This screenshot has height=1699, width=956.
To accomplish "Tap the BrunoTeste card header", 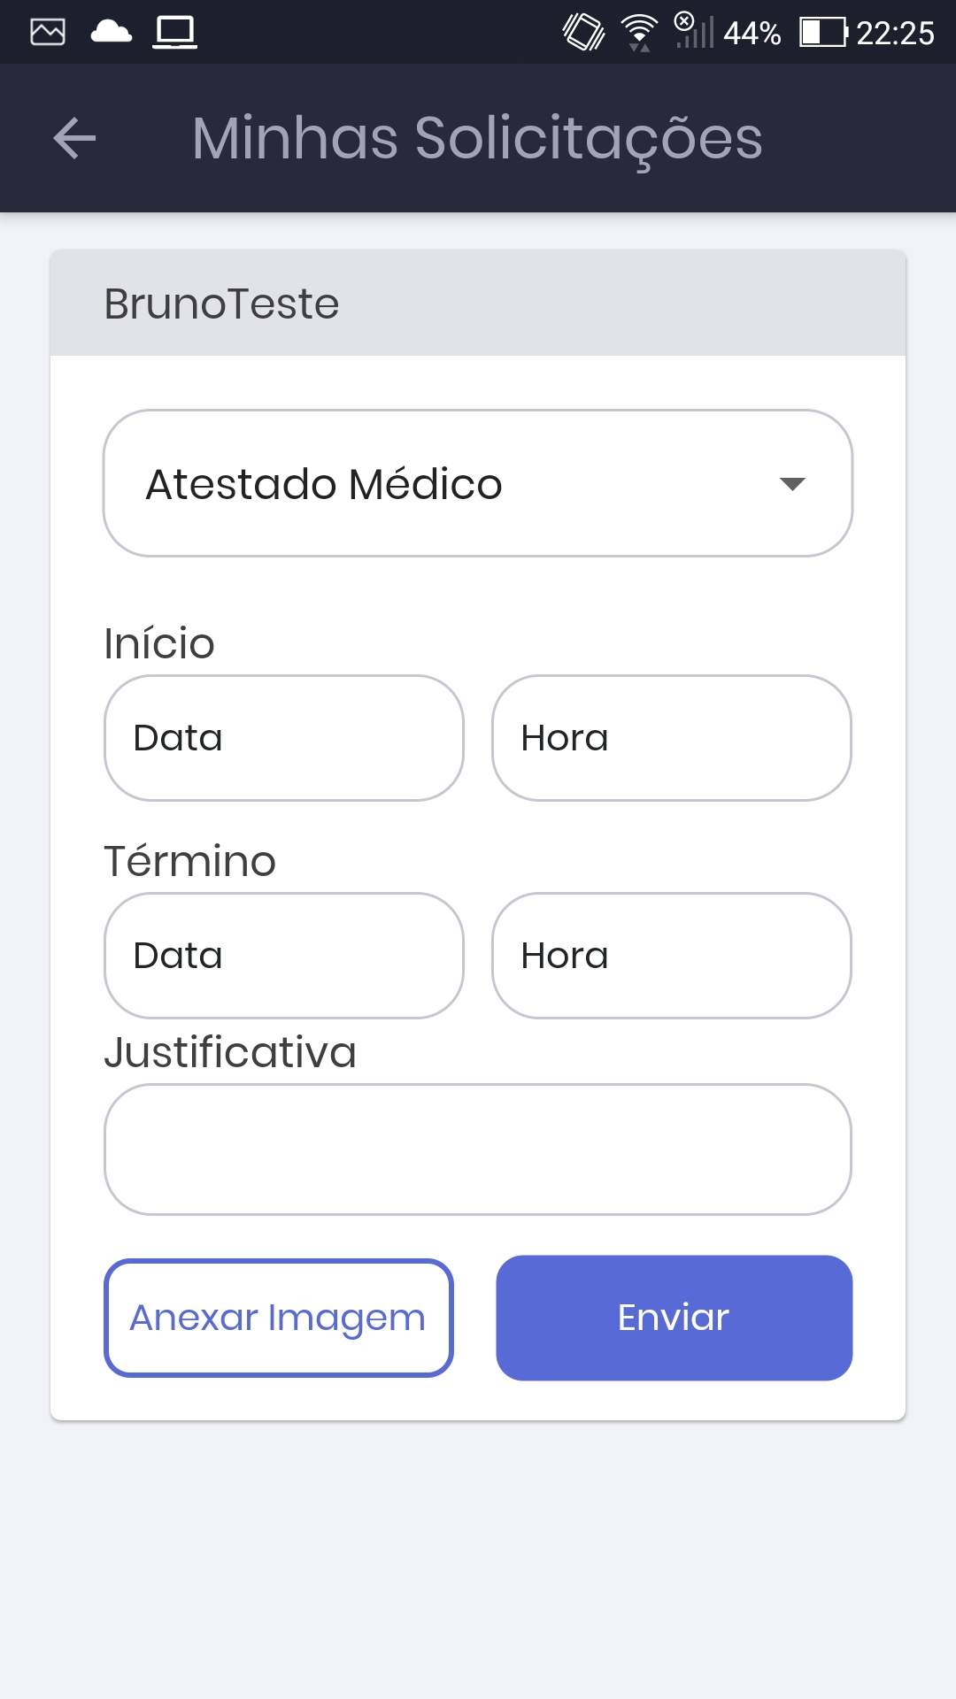I will pos(478,304).
